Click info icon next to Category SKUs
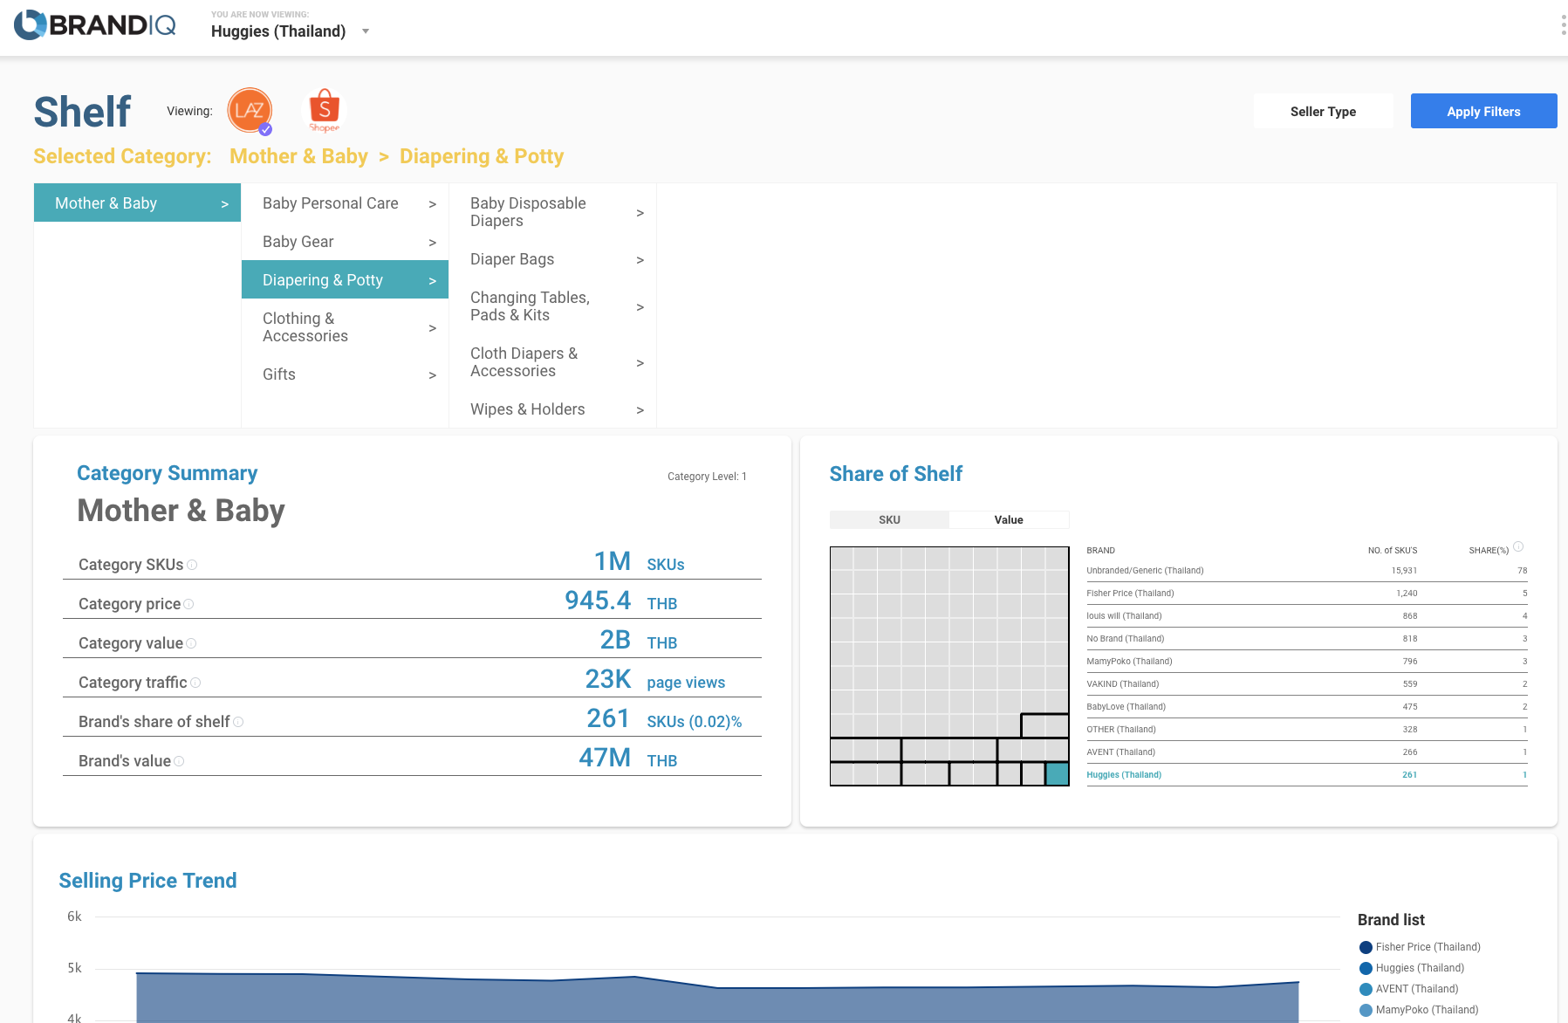 [x=192, y=565]
